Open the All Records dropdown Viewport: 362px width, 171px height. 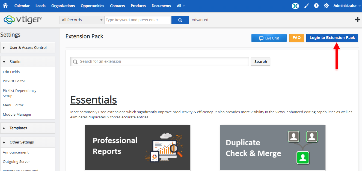[82, 20]
